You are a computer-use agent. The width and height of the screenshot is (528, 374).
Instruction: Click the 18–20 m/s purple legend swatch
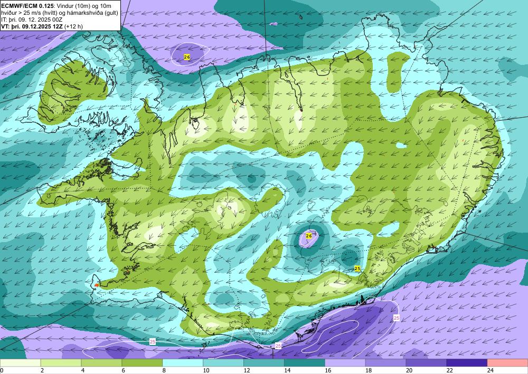tap(385, 363)
